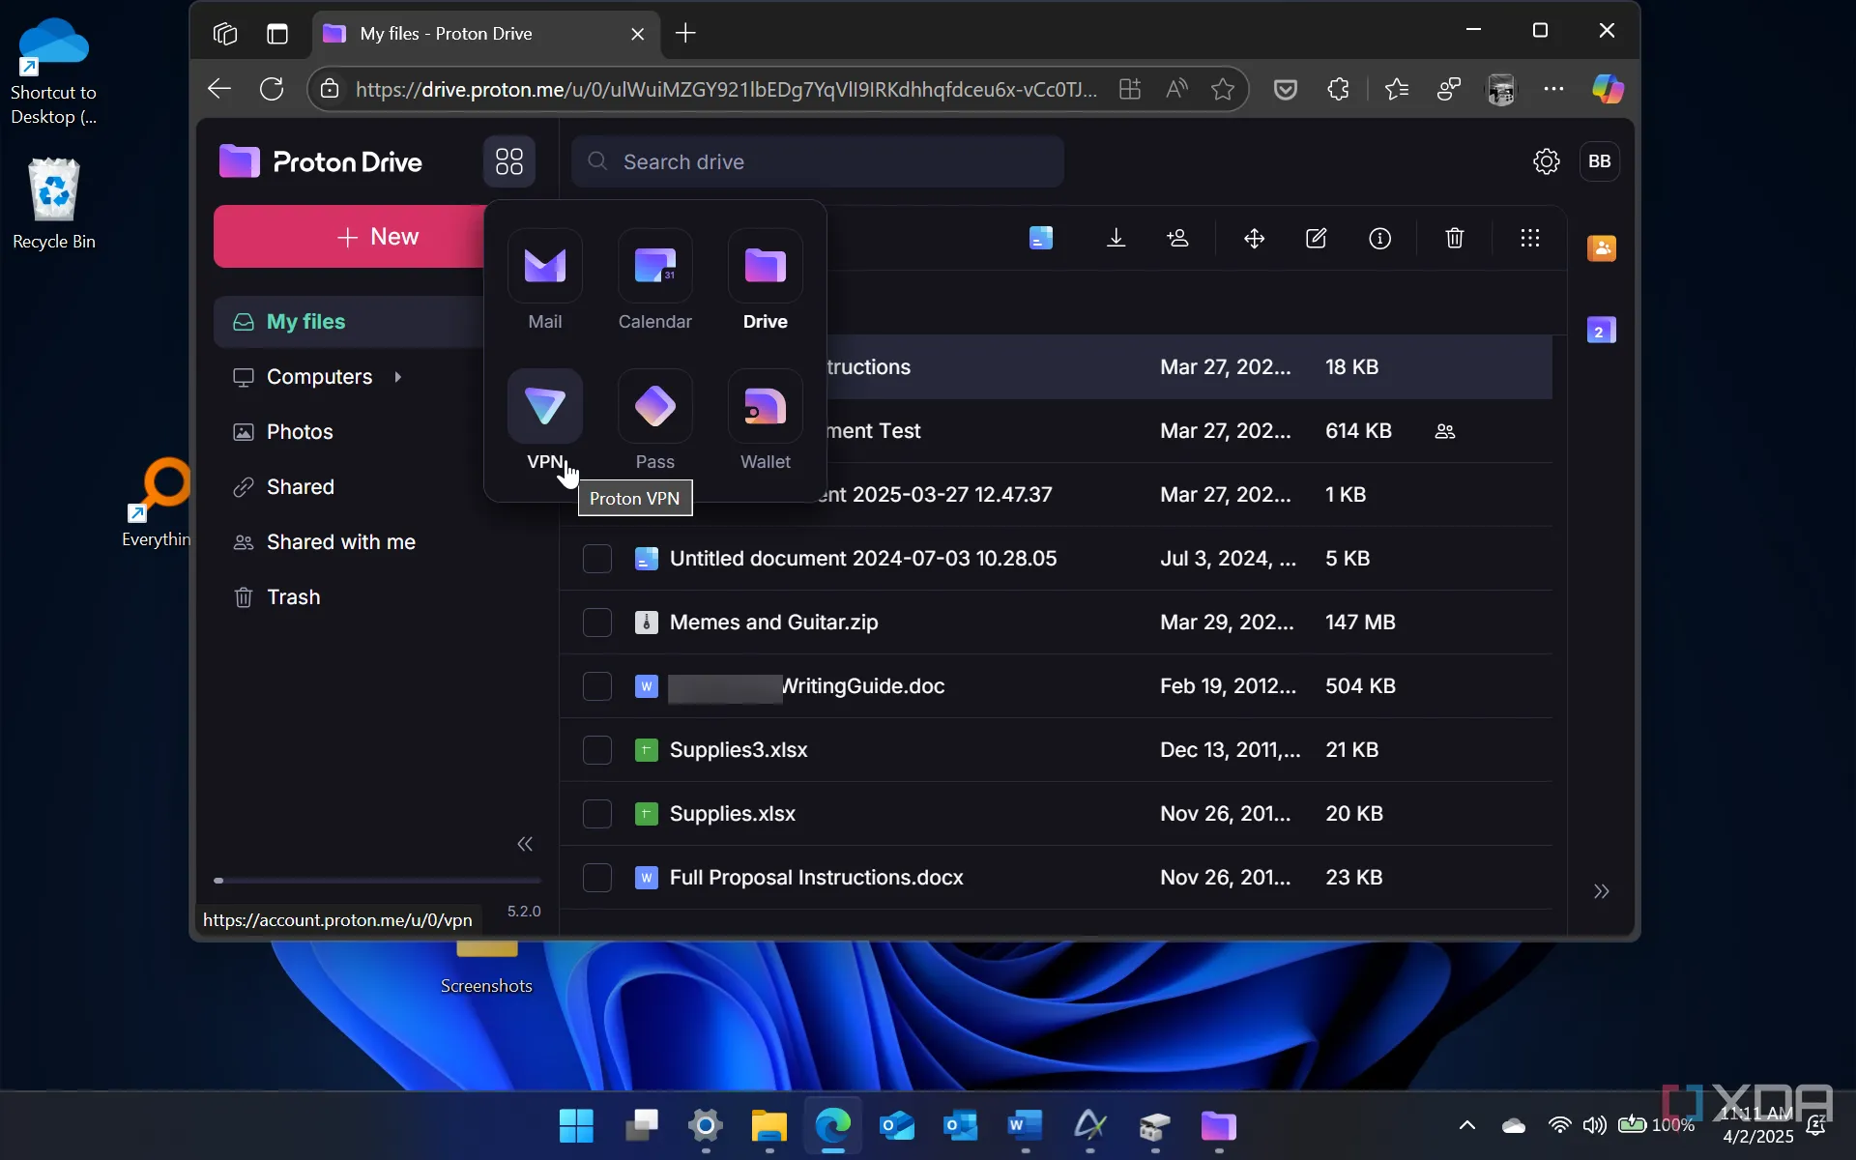
Task: Expand the right side panel chevrons
Action: tap(1601, 891)
